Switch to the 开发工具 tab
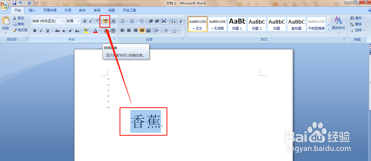The width and height of the screenshot is (371, 161). (x=129, y=10)
